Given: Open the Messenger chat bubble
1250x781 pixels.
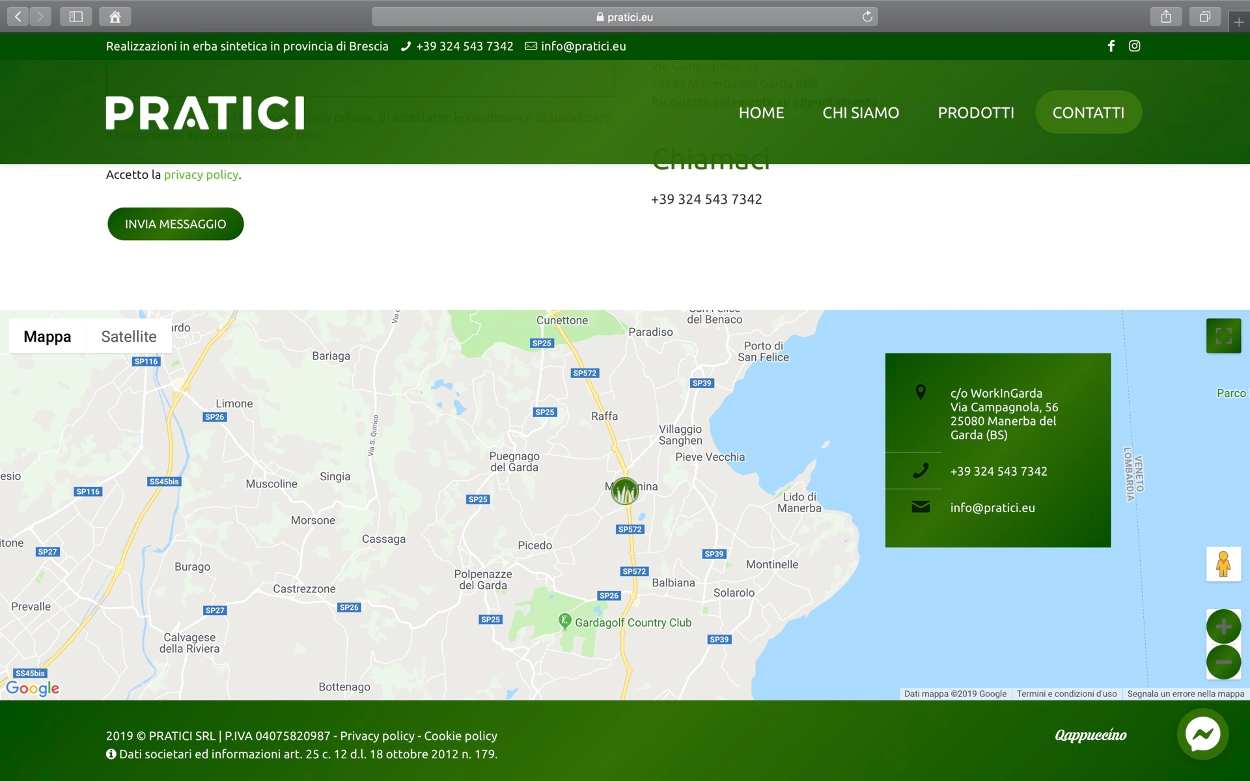Looking at the screenshot, I should tap(1202, 734).
